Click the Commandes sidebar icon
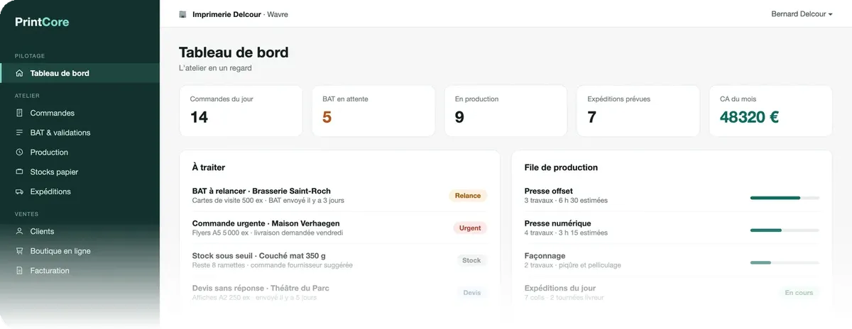This screenshot has height=329, width=852. click(x=19, y=113)
